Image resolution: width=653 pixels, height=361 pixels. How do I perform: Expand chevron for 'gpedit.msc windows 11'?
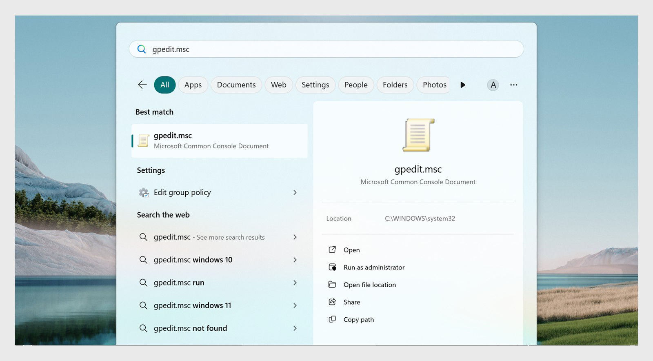[x=295, y=305]
